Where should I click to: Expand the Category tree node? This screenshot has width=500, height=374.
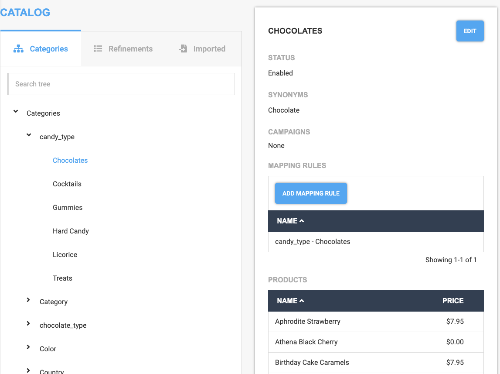pos(28,300)
